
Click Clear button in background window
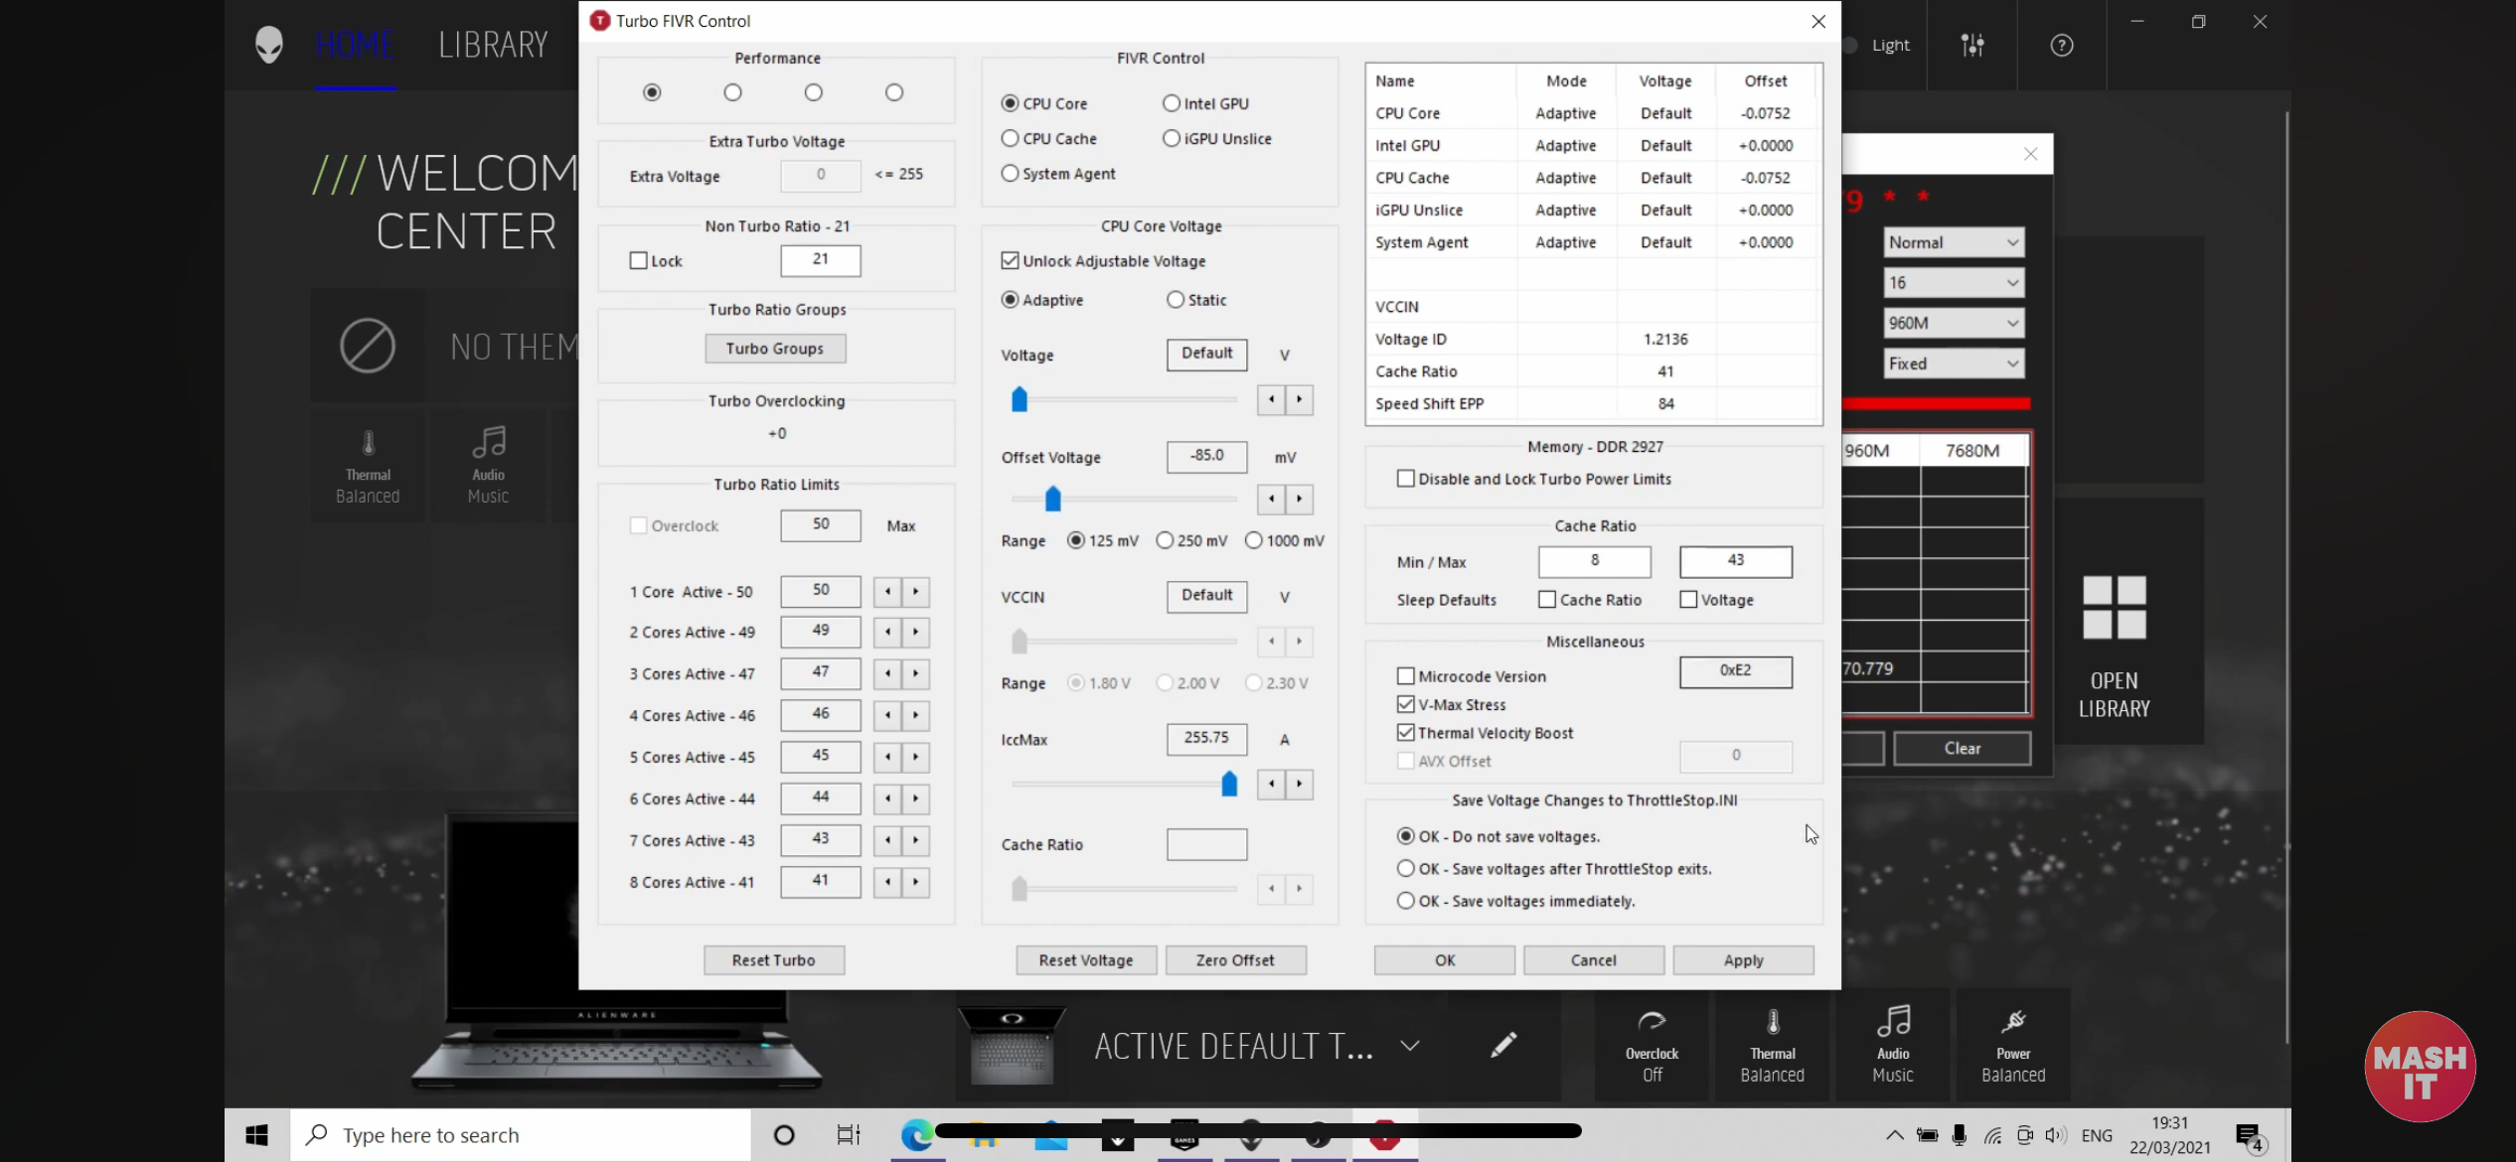[x=1962, y=749]
